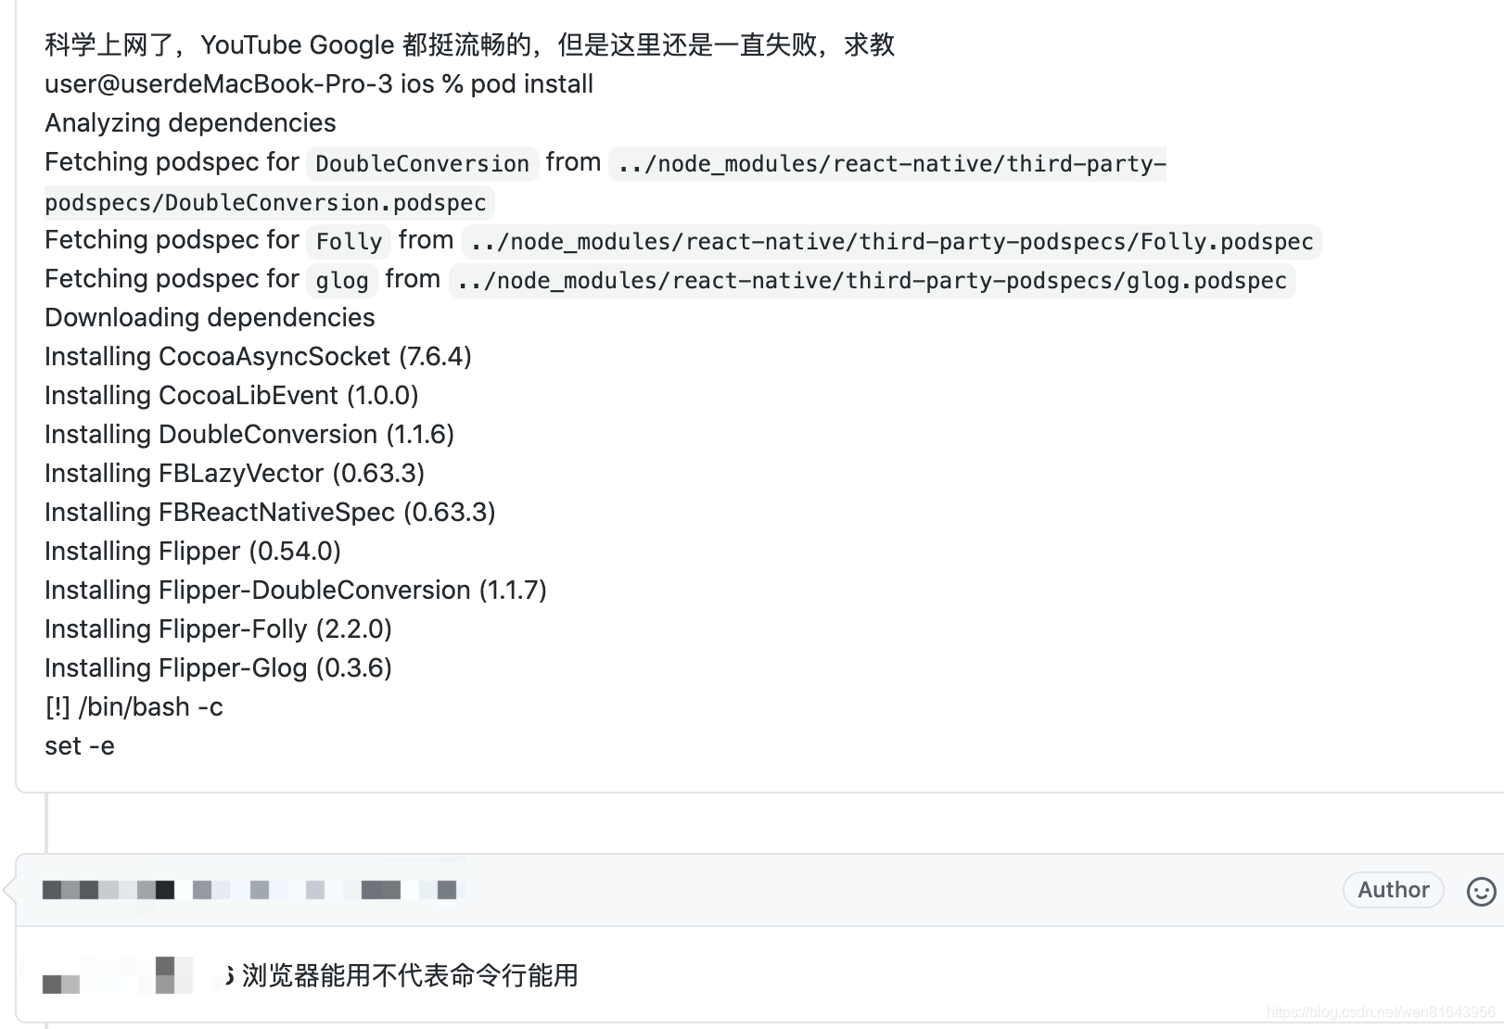Select the Folly inline code span
The image size is (1504, 1029).
tap(348, 242)
